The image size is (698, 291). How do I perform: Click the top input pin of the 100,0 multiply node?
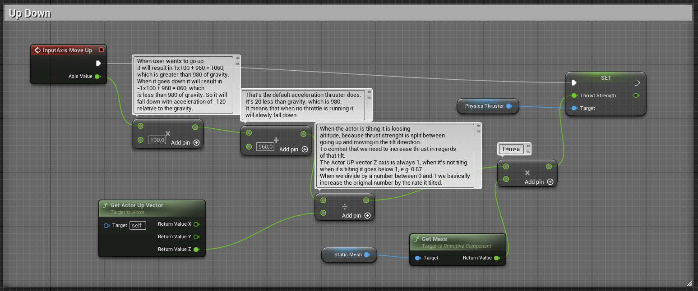[141, 126]
